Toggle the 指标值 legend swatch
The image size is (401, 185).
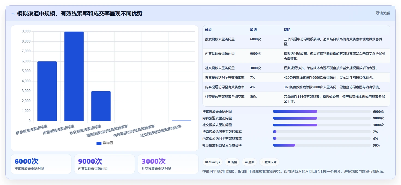pyautogui.click(x=99, y=143)
